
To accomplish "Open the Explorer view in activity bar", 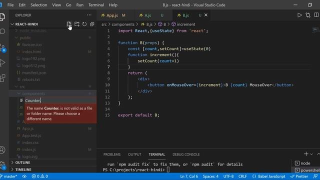I will pyautogui.click(x=2, y=17).
